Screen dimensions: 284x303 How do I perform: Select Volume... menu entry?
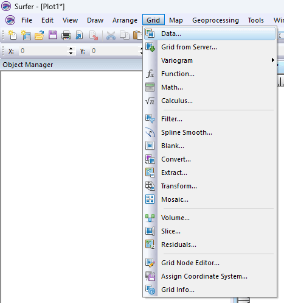210,218
